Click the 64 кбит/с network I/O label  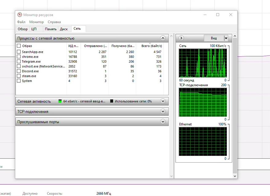pyautogui.click(x=84, y=101)
